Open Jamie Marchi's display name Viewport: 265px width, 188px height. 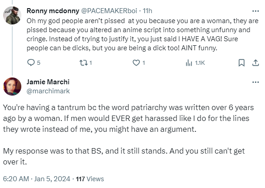[x=48, y=82]
